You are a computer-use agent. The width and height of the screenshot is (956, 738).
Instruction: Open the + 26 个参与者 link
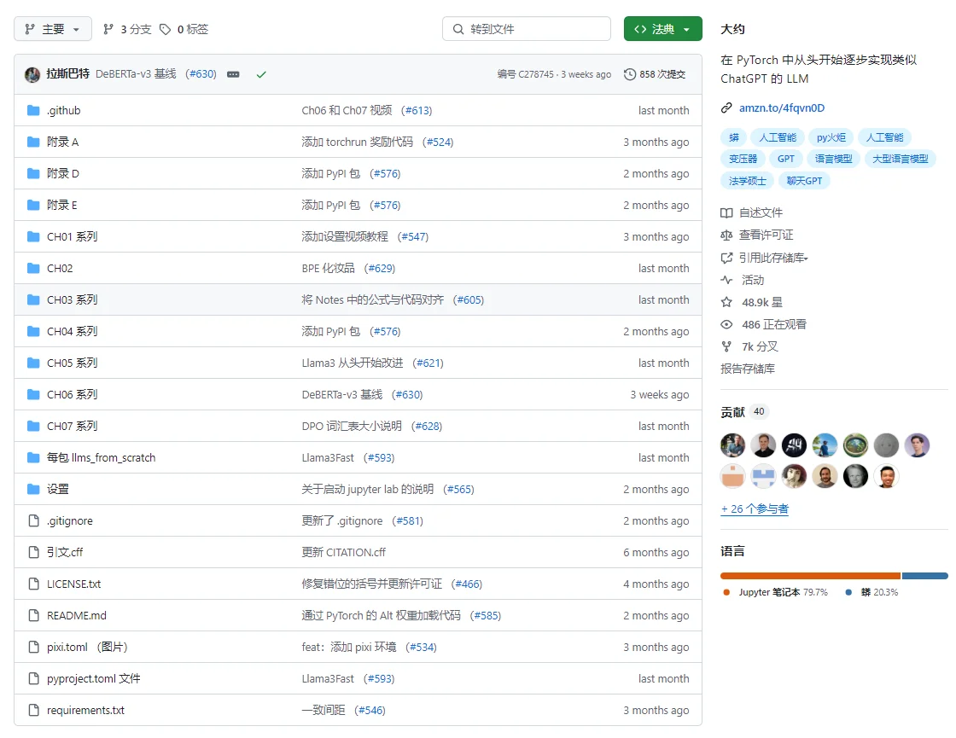pos(755,508)
